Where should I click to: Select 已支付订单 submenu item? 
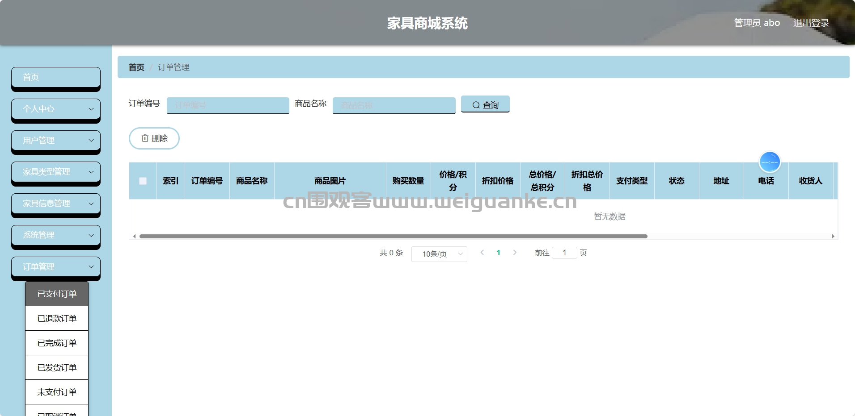tap(57, 294)
